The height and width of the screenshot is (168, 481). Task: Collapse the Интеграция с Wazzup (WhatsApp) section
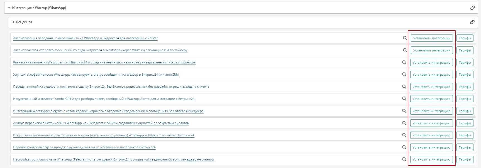pos(9,8)
